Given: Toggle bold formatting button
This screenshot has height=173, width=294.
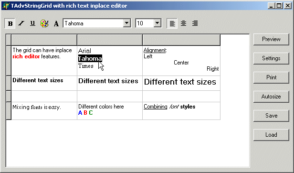Looking at the screenshot, I should pyautogui.click(x=10, y=23).
